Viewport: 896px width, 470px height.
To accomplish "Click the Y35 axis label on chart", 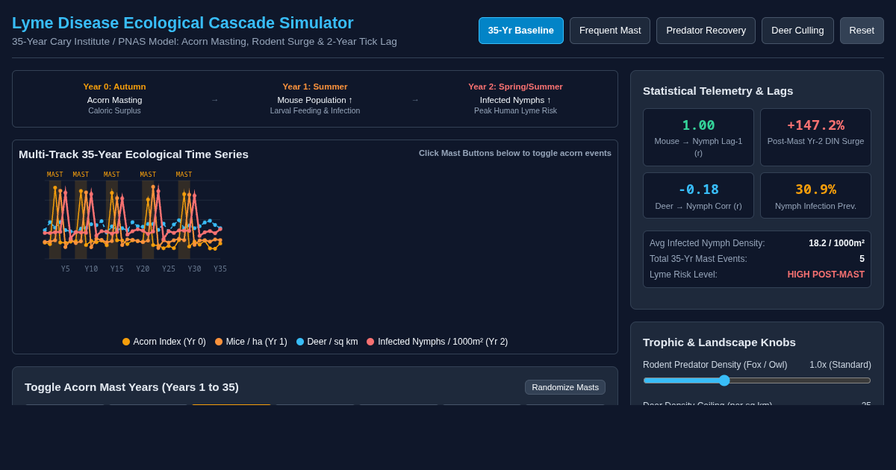I will point(220,269).
